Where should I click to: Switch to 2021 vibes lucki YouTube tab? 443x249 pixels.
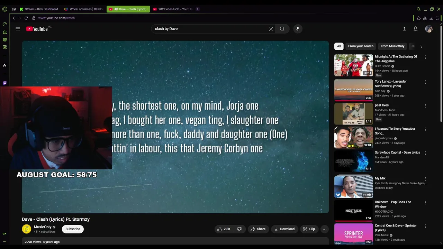click(x=172, y=9)
